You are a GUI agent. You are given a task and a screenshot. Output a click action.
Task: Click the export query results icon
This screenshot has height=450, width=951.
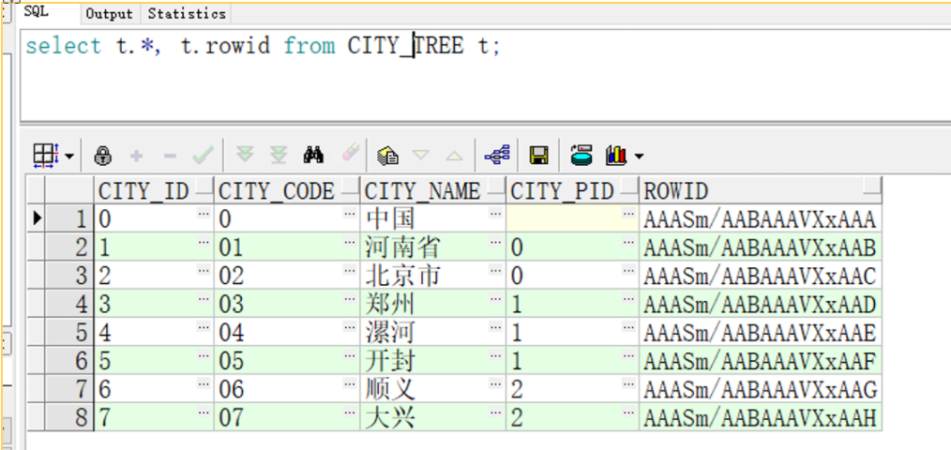[581, 156]
